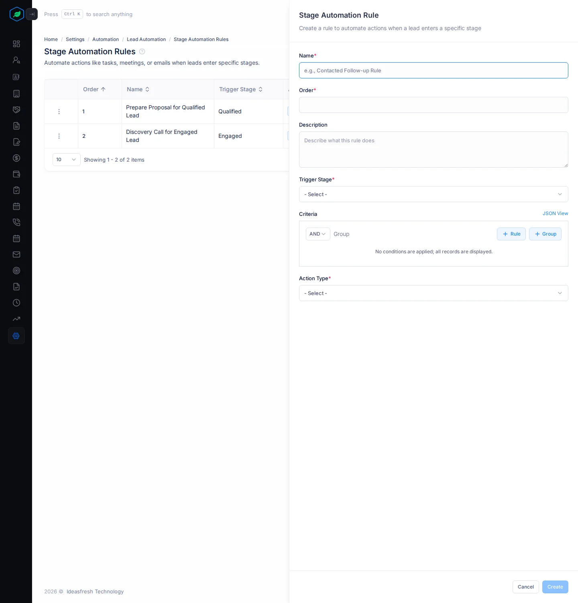Open the Action Type select dropdown
578x603 pixels.
tap(433, 293)
